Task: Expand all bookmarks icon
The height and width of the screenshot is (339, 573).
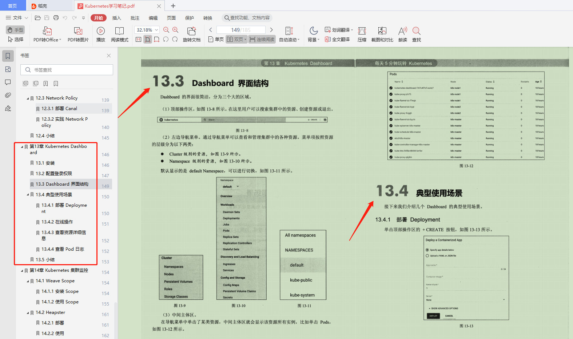Action: tap(25, 84)
